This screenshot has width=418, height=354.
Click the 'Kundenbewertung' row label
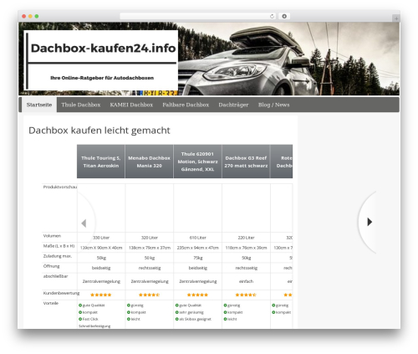coord(61,293)
